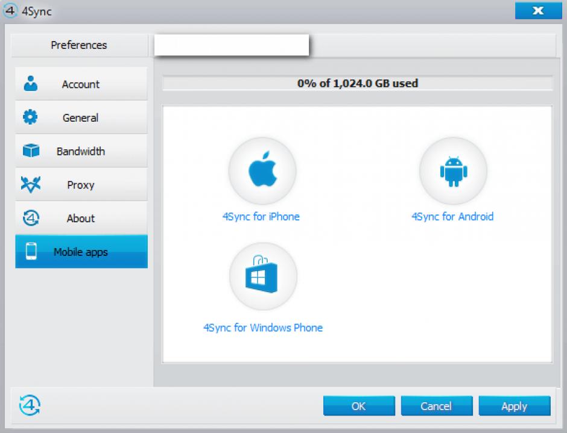Image resolution: width=567 pixels, height=433 pixels.
Task: Click the 4Sync logo in bottom bar
Action: point(30,405)
